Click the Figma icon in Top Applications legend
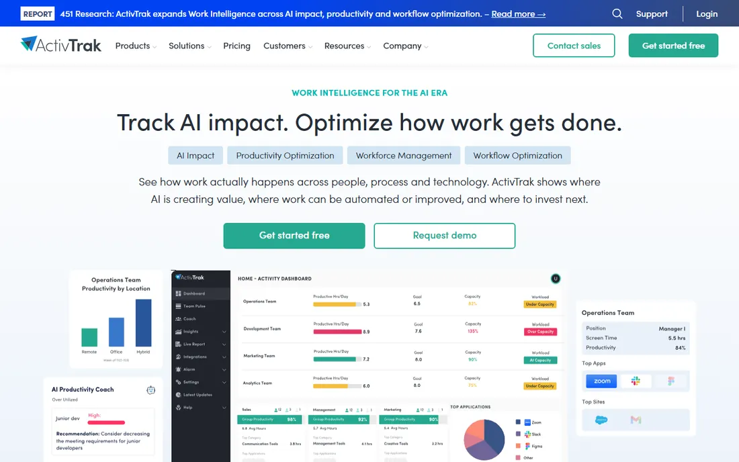 click(527, 446)
